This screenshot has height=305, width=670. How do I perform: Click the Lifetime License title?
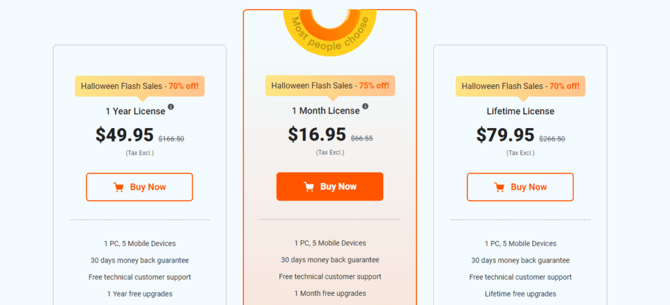tap(520, 111)
